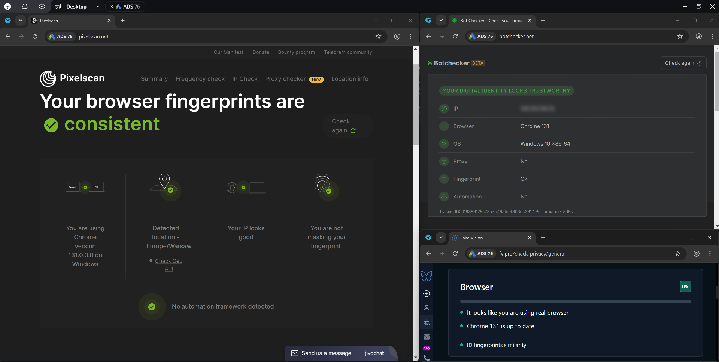Expand tab list in Bot Checker window
Image resolution: width=719 pixels, height=362 pixels.
coord(441,21)
